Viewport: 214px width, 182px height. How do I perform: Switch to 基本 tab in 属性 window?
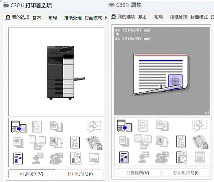point(142,17)
